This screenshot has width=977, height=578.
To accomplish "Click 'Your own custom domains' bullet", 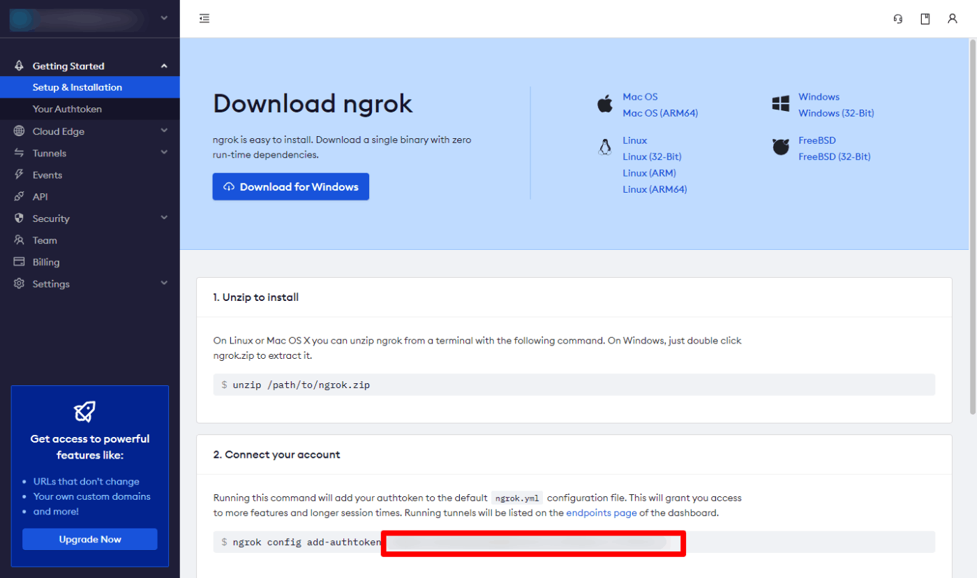I will point(92,496).
